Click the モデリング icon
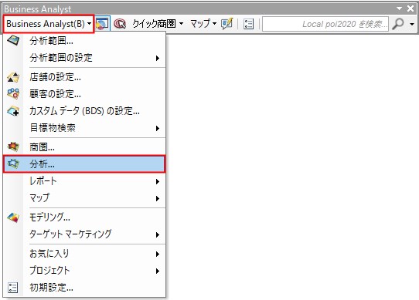 (x=13, y=217)
